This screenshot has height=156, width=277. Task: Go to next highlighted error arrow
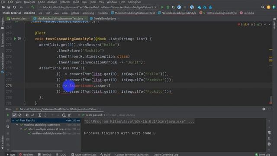click(270, 24)
